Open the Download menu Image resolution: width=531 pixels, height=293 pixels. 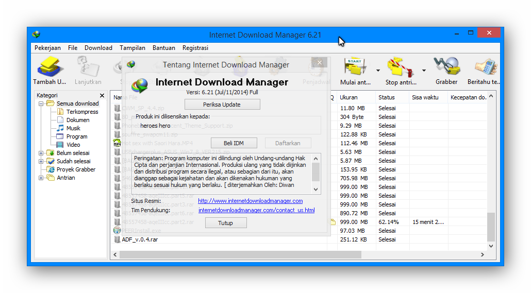98,48
